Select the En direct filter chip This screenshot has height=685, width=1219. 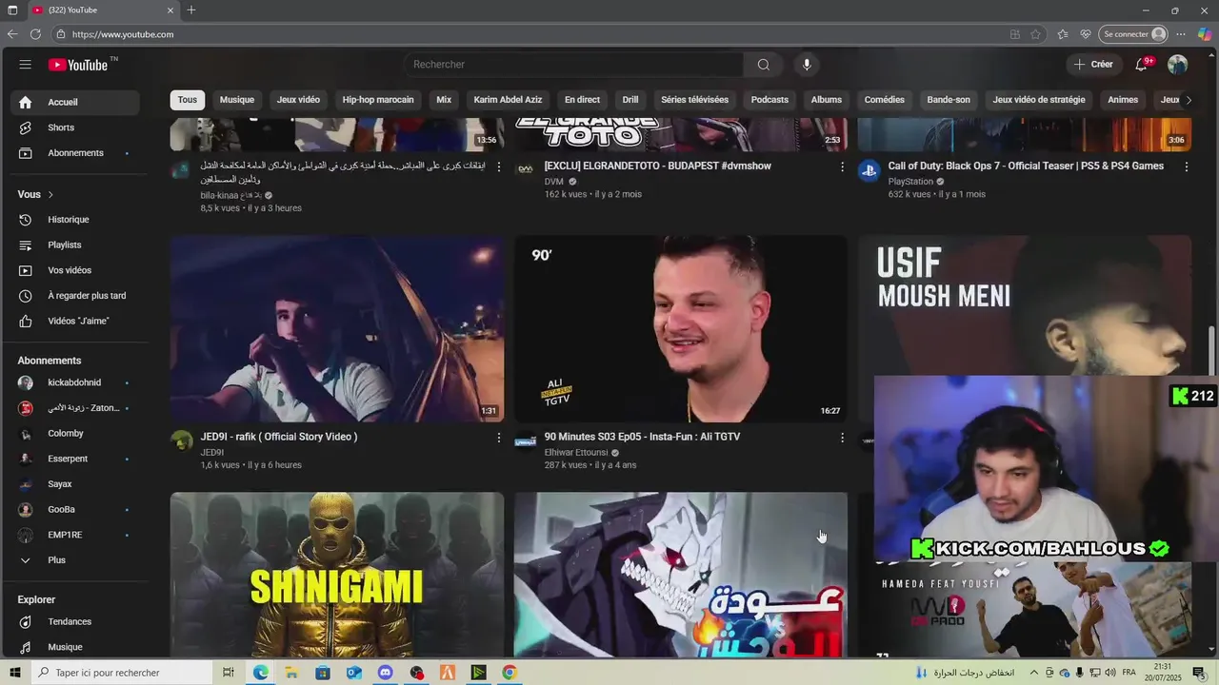[582, 100]
